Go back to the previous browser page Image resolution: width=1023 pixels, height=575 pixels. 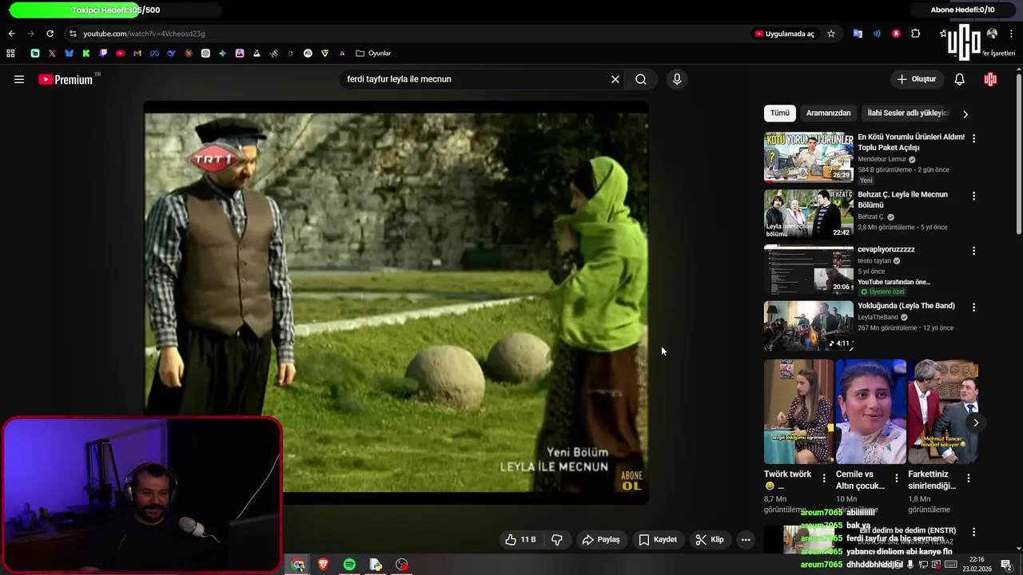[x=11, y=34]
